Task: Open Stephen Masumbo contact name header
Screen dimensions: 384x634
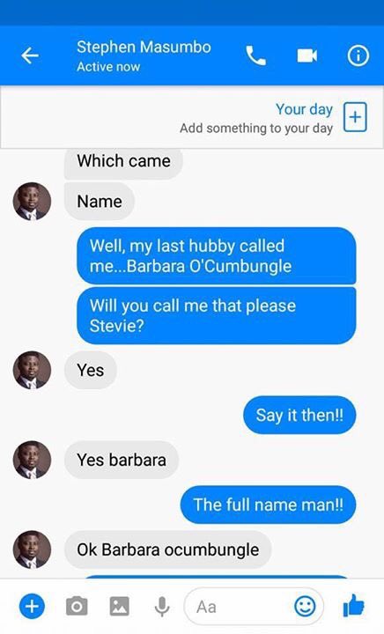Action: tap(144, 48)
